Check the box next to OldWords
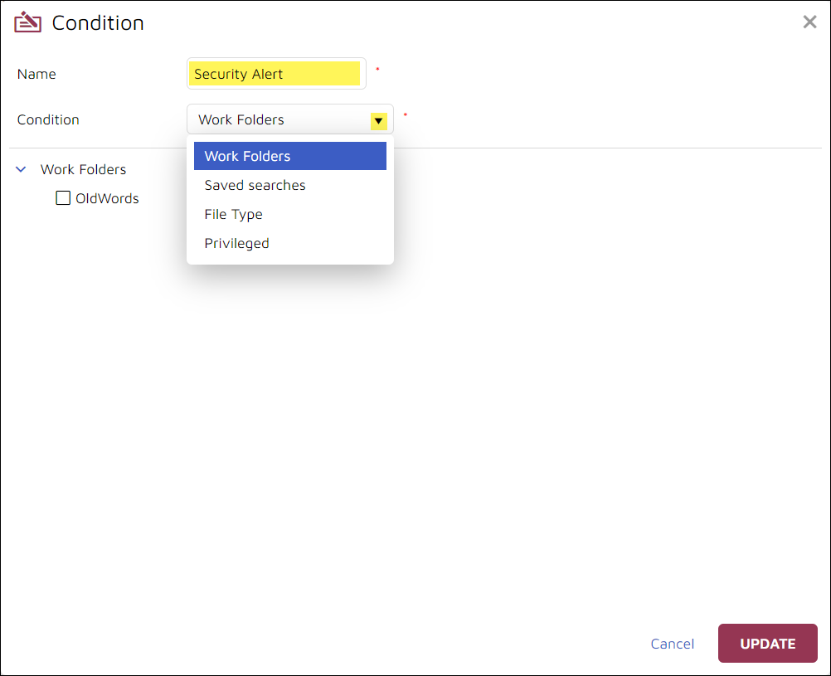Screen dimensions: 831x676 [x=63, y=197]
